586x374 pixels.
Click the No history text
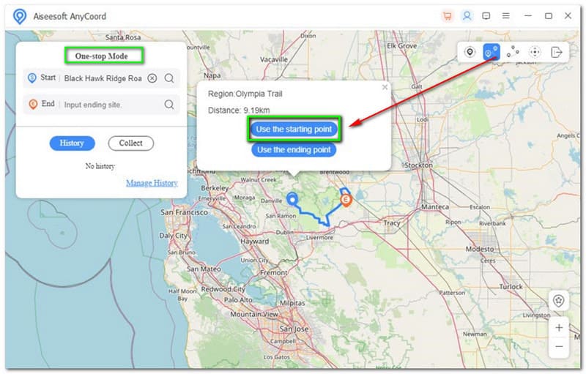click(x=100, y=166)
